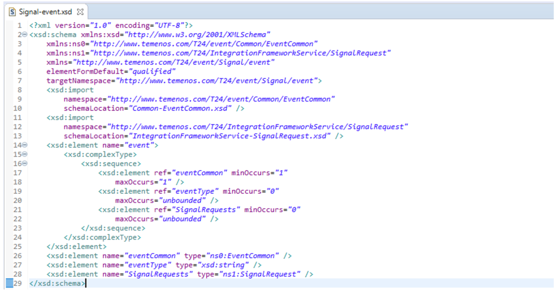Collapse the xsd:sequence fold on line 16
Image resolution: width=557 pixels, height=292 pixels.
point(25,164)
